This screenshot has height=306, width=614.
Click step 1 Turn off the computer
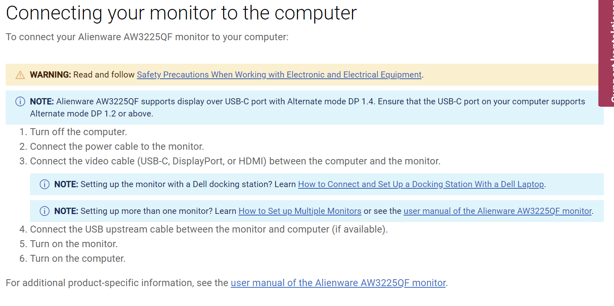(78, 132)
